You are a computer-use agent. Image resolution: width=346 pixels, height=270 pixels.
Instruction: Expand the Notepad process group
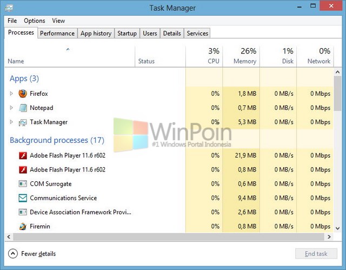[11, 108]
